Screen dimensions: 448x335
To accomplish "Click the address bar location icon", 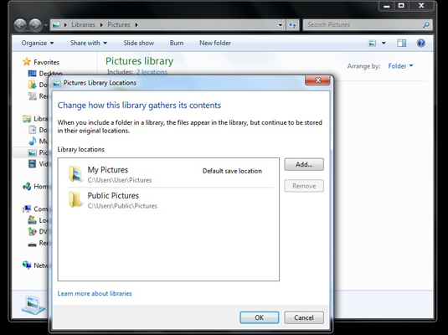I will tap(56, 25).
